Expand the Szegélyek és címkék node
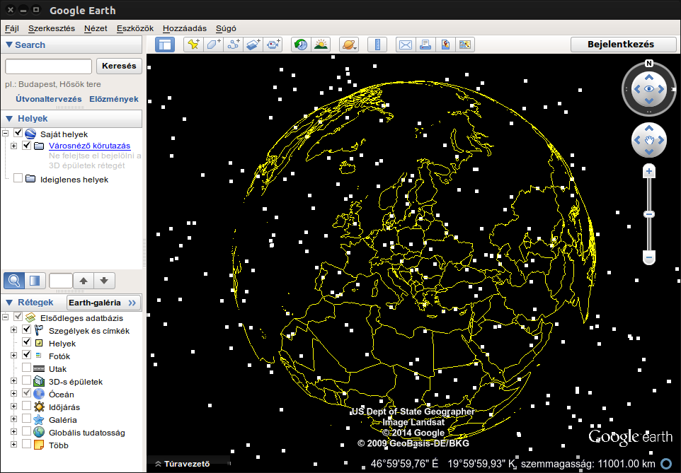 click(14, 329)
